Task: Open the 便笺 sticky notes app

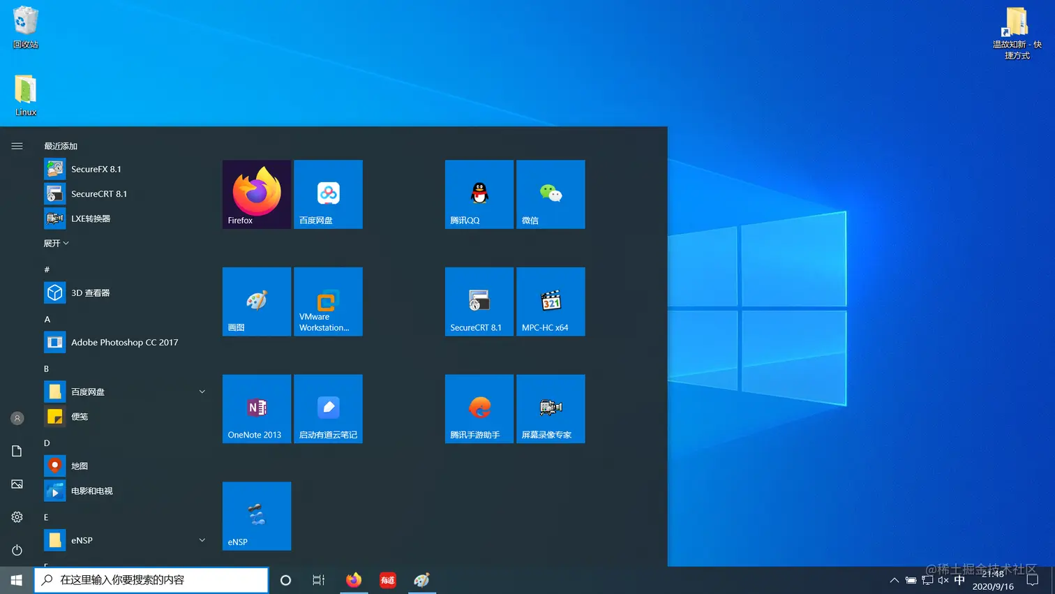Action: (126, 417)
